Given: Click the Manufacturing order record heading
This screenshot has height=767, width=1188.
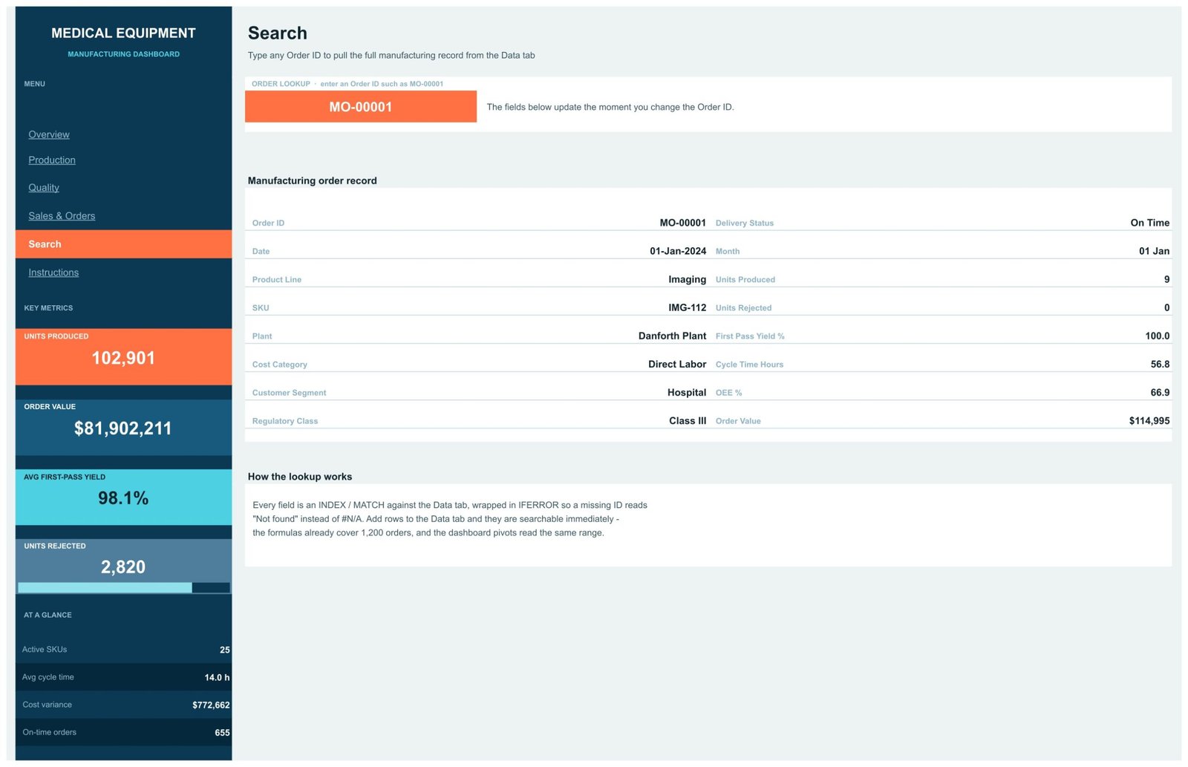Looking at the screenshot, I should point(312,180).
